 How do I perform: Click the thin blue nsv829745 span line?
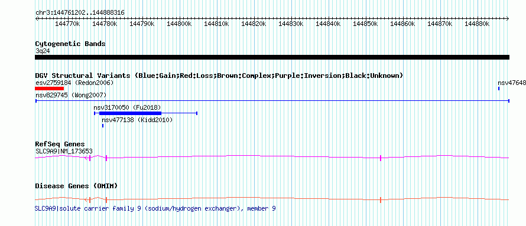[x=272, y=101]
